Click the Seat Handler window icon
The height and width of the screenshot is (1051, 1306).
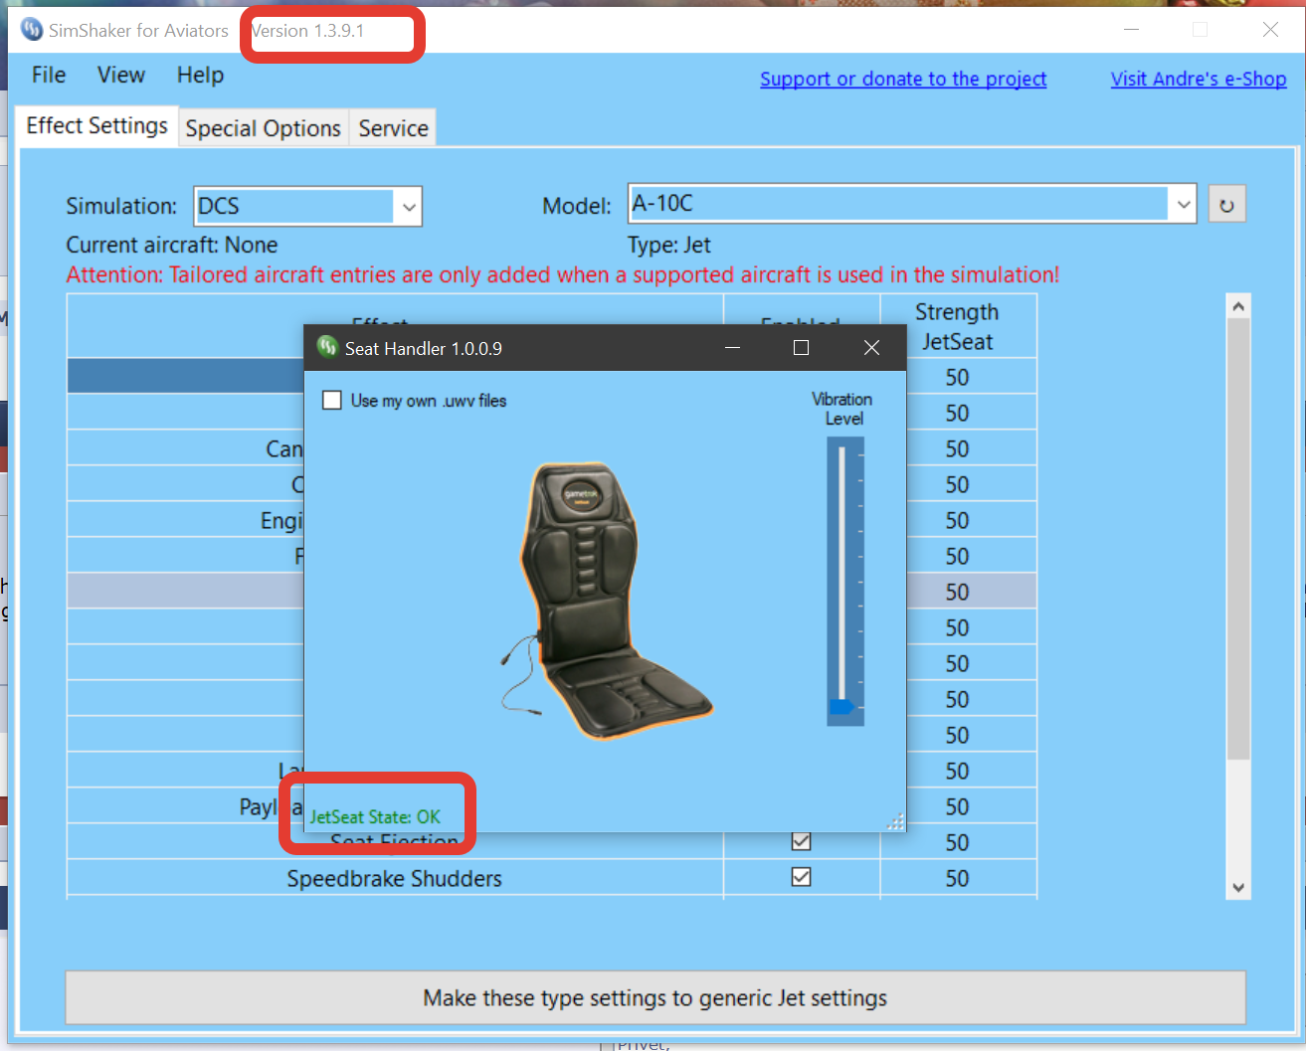coord(327,347)
